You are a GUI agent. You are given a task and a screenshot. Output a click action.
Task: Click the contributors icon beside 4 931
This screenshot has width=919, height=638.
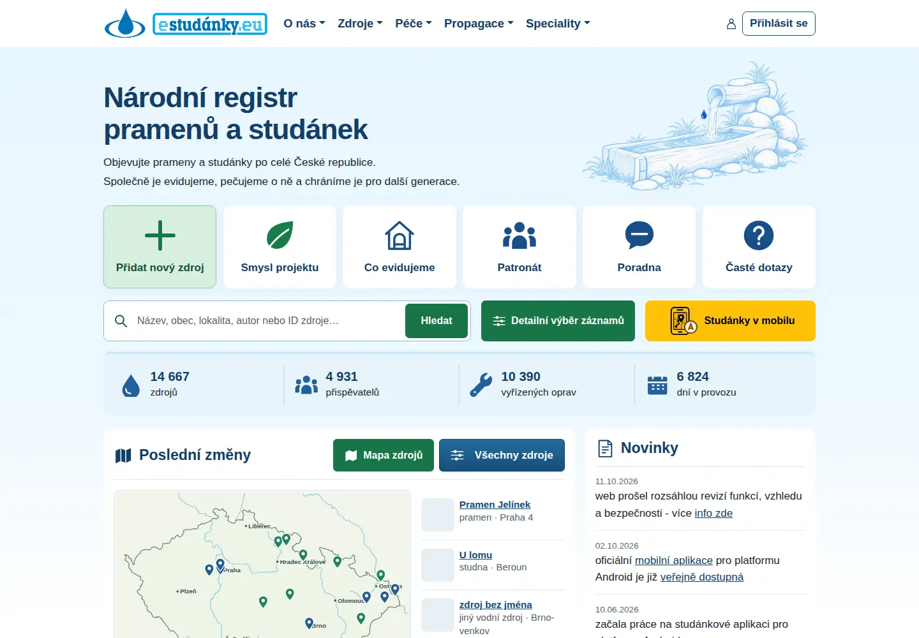pos(306,385)
